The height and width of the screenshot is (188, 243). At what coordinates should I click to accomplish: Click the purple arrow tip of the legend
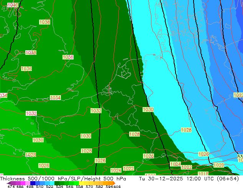coord(8,183)
